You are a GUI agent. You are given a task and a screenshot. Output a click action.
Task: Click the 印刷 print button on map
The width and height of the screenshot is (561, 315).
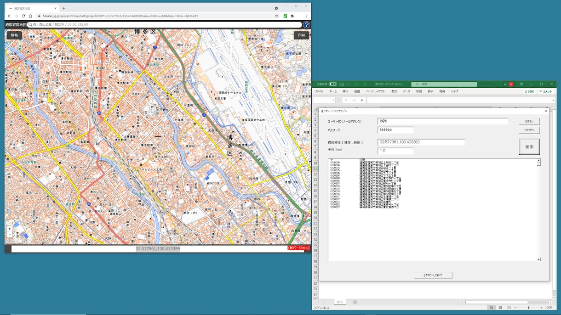[301, 35]
